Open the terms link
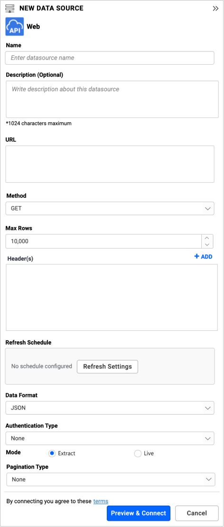This screenshot has height=527, width=224. coord(101,501)
